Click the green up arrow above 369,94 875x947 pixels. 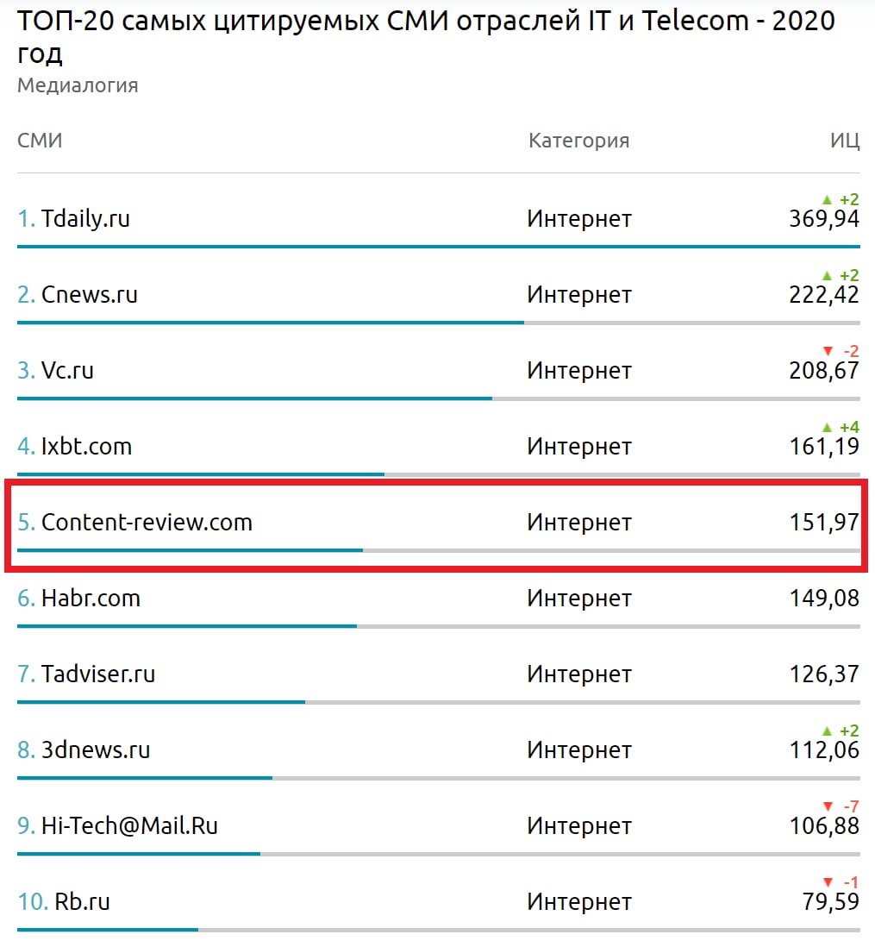(x=827, y=199)
